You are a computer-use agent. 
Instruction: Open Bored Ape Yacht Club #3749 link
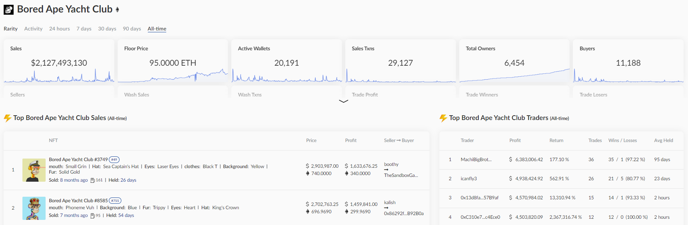click(78, 160)
